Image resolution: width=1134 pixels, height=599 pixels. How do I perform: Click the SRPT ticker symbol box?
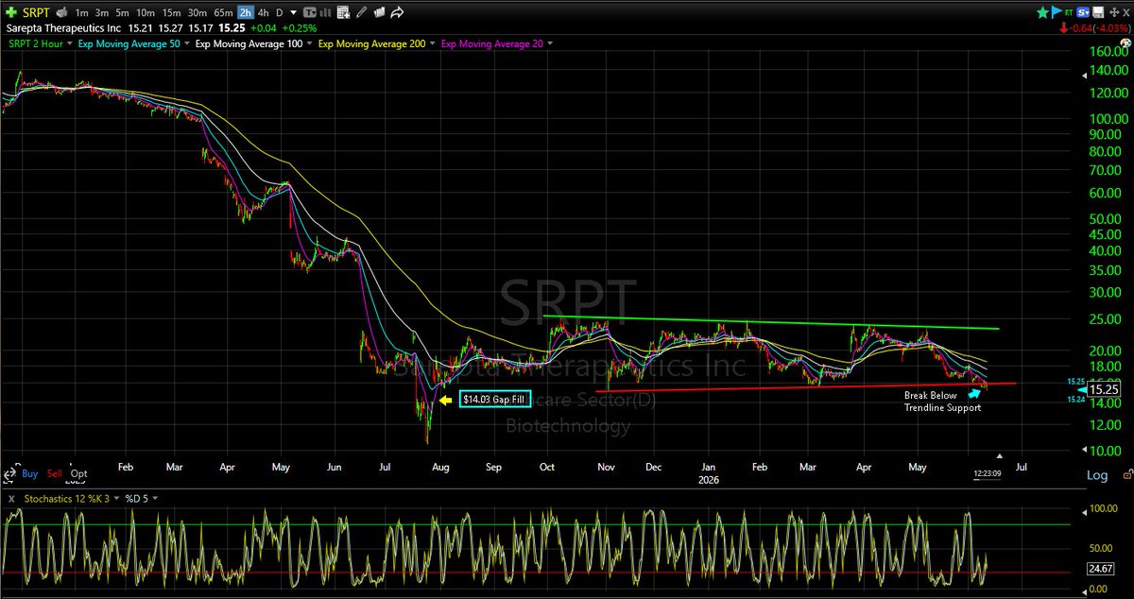[x=36, y=12]
